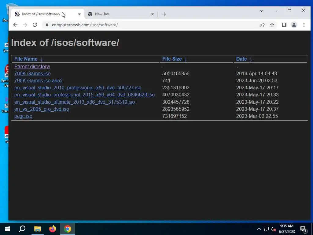Open the Chrome profile menu
Image resolution: width=313 pixels, height=235 pixels.
pyautogui.click(x=294, y=25)
